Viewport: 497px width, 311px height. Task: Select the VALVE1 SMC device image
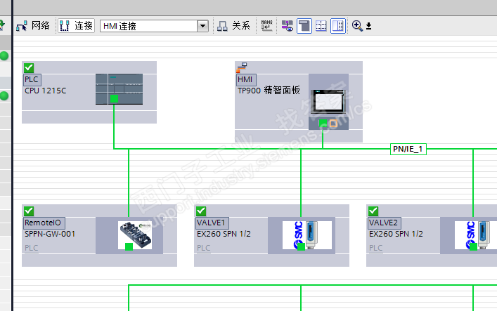tap(307, 235)
